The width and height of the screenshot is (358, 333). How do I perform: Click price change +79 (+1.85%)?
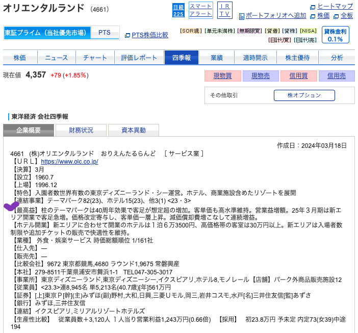click(x=69, y=75)
